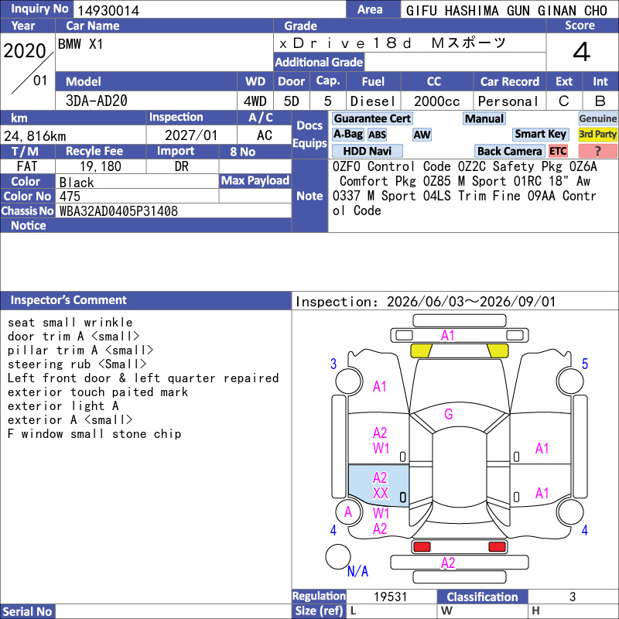Click the front-left tire marked 3
The height and width of the screenshot is (619, 619).
pyautogui.click(x=349, y=381)
